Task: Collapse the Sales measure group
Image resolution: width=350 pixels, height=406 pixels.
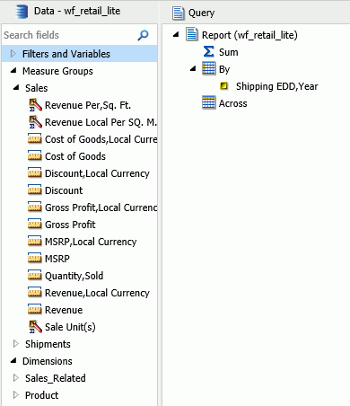Action: [x=15, y=88]
